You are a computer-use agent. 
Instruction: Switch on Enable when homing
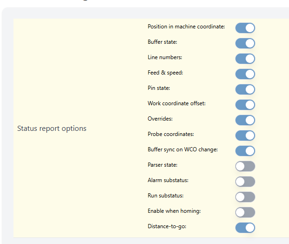click(245, 212)
